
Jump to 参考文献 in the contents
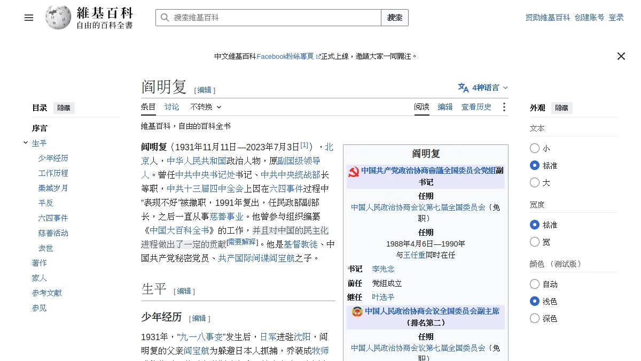(47, 293)
